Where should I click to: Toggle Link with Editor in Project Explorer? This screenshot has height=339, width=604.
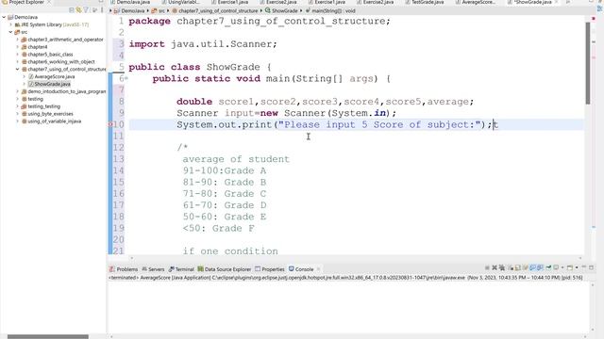pos(79,10)
